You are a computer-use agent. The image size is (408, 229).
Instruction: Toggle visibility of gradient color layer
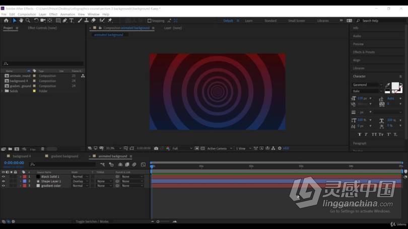coord(4,186)
